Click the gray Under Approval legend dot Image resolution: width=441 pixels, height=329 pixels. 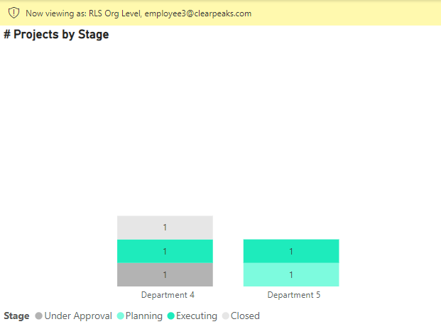click(x=38, y=316)
